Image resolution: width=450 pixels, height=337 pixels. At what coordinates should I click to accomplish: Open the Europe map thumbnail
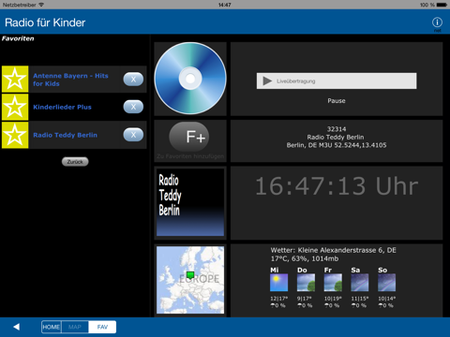(x=190, y=280)
